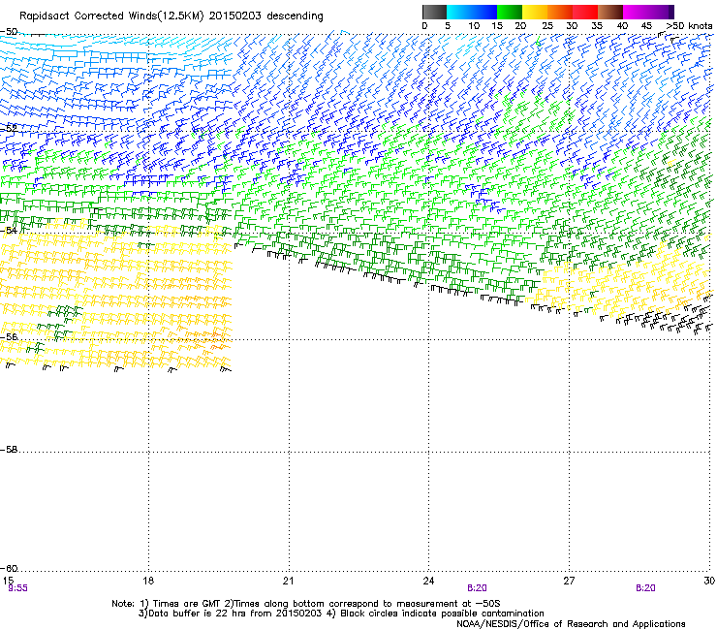Select the blue 10-15 knots legend band

pyautogui.click(x=484, y=12)
